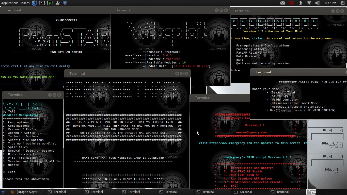The height and width of the screenshot is (195, 347).
Task: Open the screenshot camera panel icon
Action: pos(65,3)
